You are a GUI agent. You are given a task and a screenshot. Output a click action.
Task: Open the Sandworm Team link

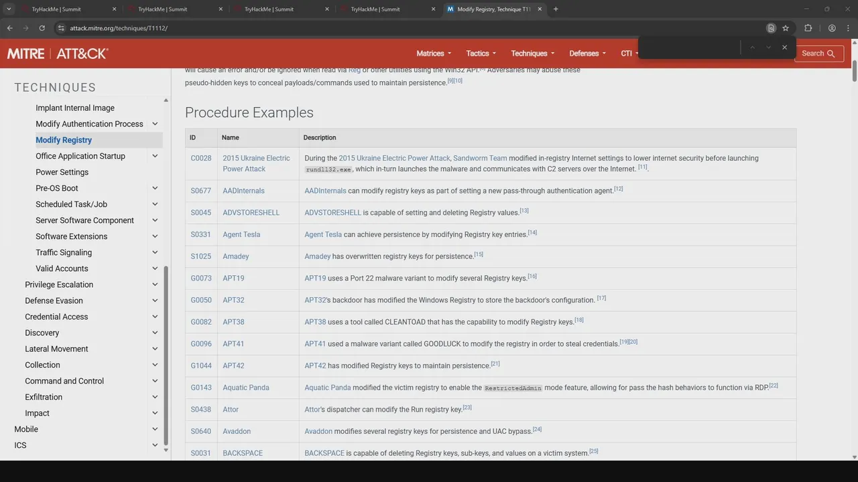click(480, 159)
